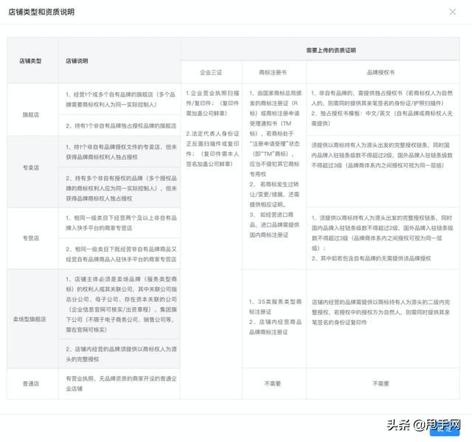This screenshot has width=472, height=442.
Task: Click the 若商标发生过转让/变更/续展 text
Action: (274, 194)
